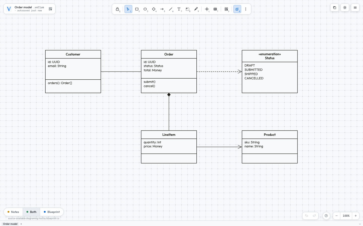Open the blueprintr.io source-available link
The image size is (363, 226).
tap(34, 218)
